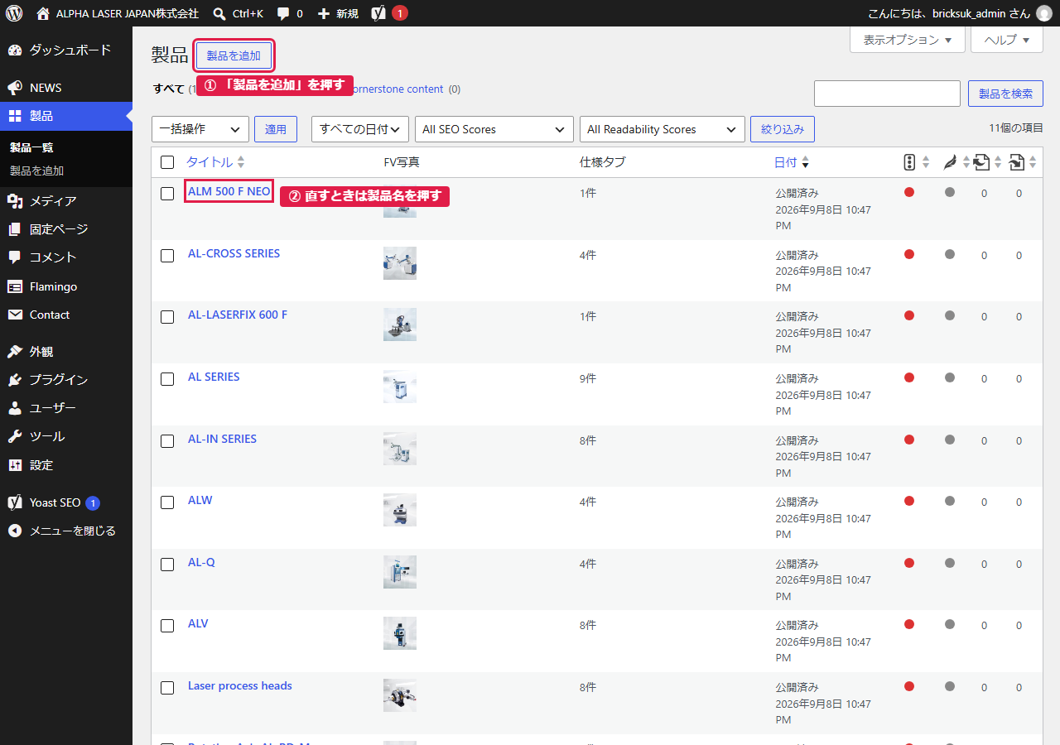Click the 絞り込み filter button
Screen dimensions: 1060x745
point(783,129)
